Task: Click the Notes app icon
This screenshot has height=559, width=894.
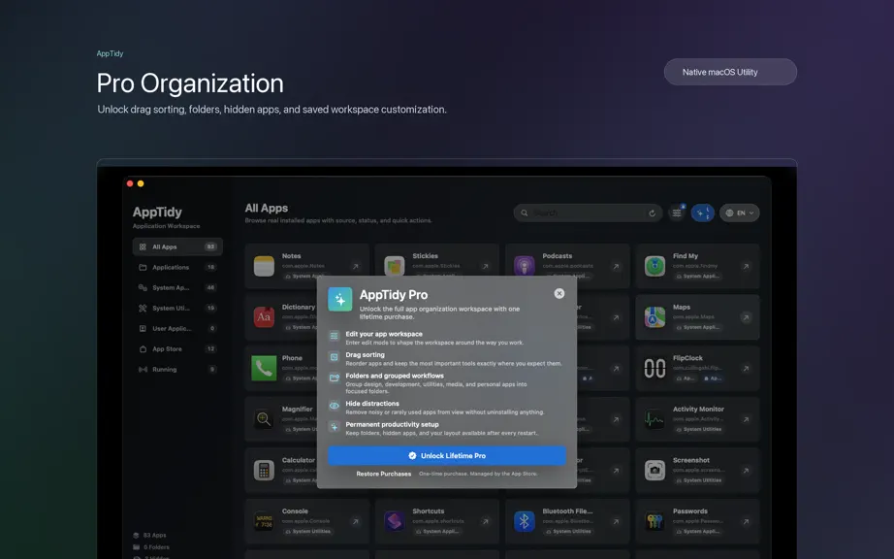Action: pos(264,266)
